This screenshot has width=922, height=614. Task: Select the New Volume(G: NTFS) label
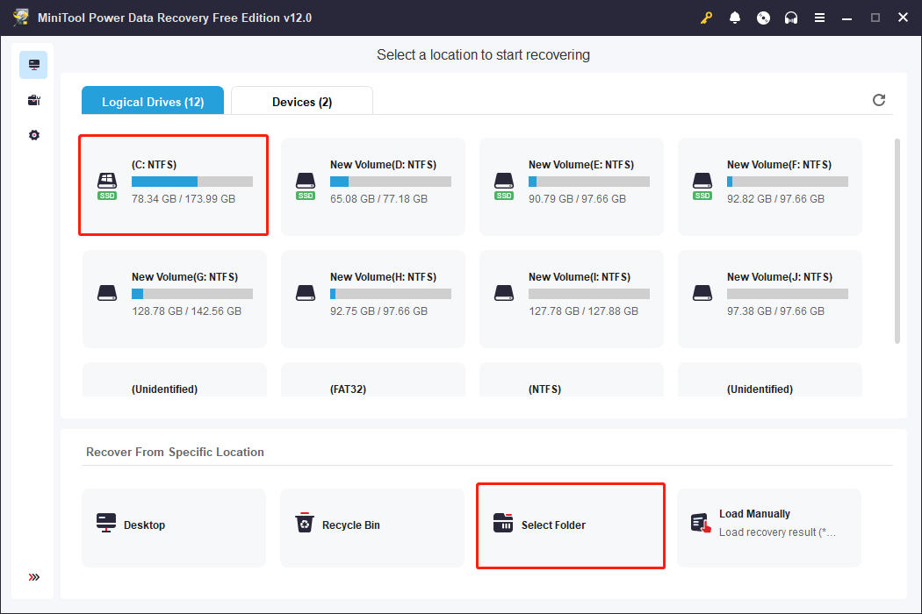[x=184, y=277]
